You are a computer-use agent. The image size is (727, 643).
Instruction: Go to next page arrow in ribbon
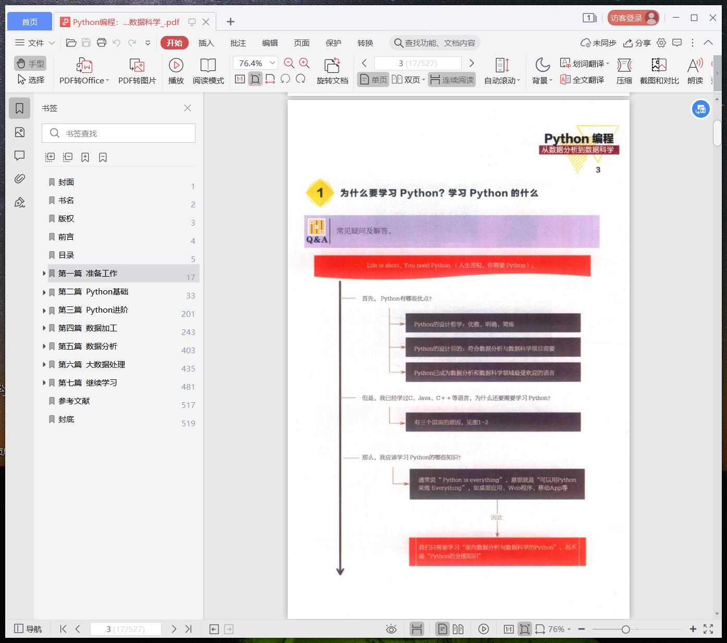click(x=472, y=63)
